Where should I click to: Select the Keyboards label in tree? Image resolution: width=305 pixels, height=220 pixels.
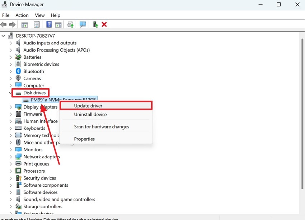point(34,128)
